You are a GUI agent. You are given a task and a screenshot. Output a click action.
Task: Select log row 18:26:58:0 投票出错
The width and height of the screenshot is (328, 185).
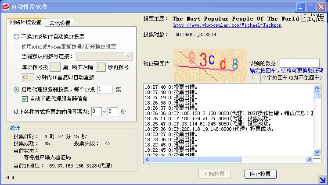[171, 103]
